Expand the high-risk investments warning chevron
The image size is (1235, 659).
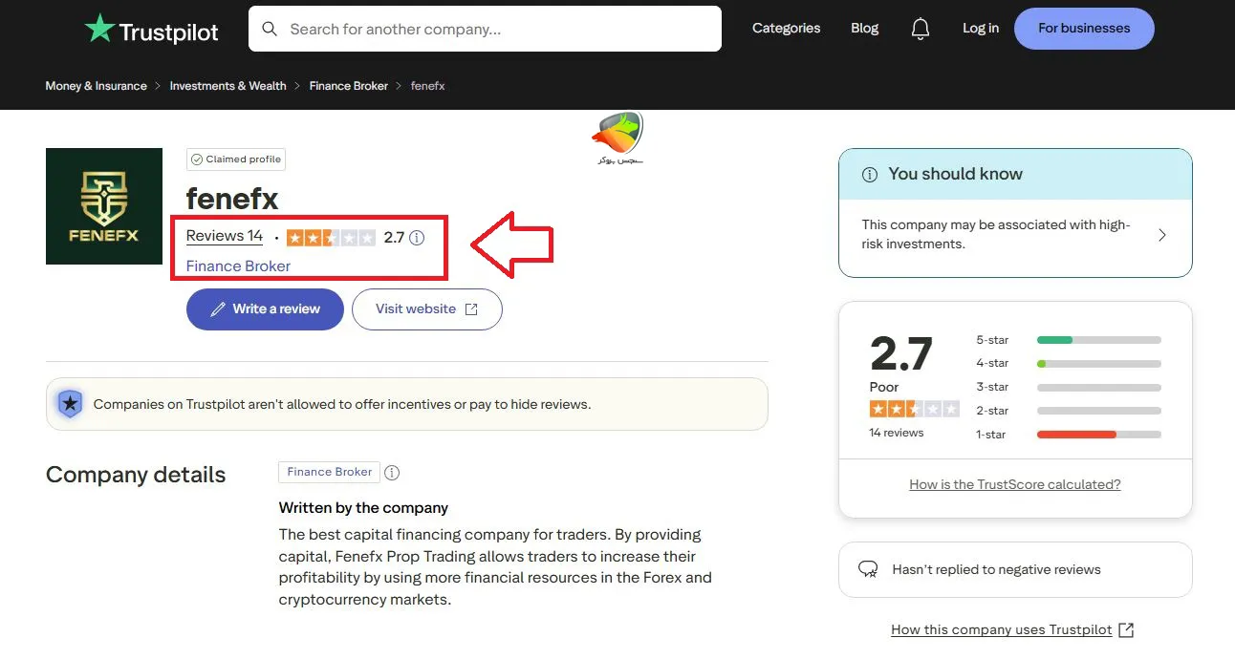coord(1162,234)
